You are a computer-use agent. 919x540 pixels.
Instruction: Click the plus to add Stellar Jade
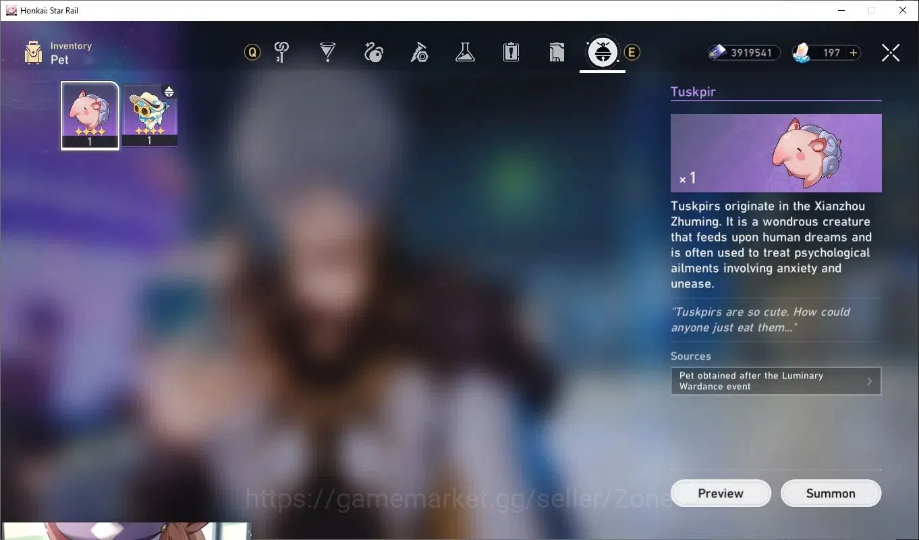pos(854,53)
